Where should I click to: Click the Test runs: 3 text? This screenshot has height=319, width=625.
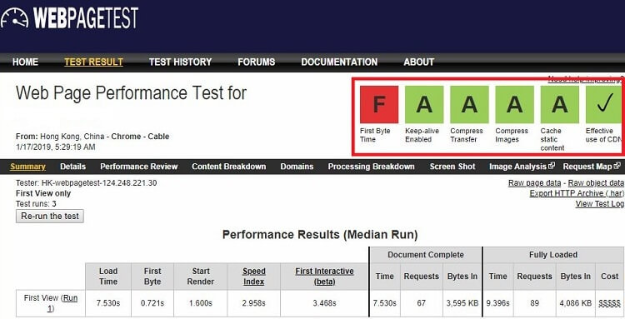tap(36, 204)
